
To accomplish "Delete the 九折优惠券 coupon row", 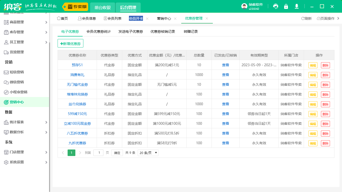I will pos(325,143).
